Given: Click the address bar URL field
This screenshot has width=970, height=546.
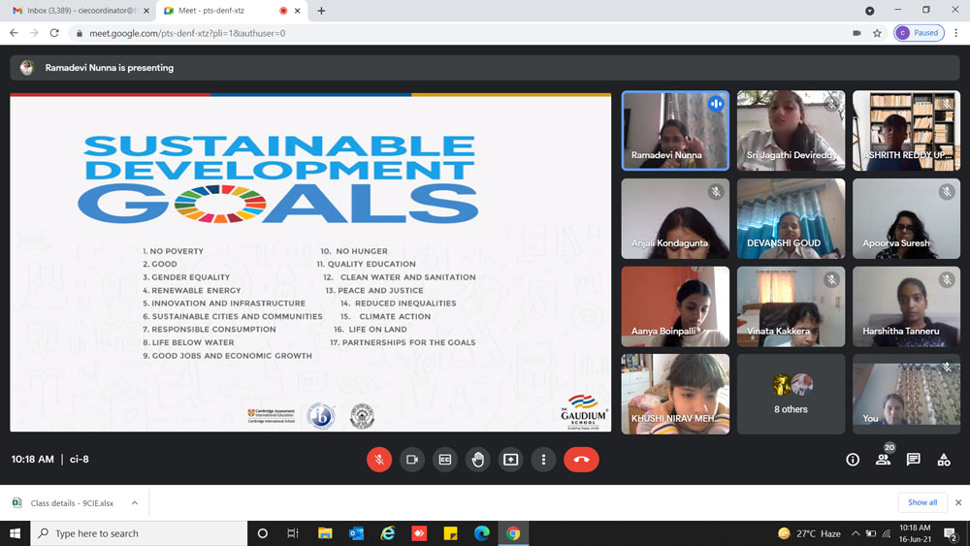Looking at the screenshot, I should point(458,33).
